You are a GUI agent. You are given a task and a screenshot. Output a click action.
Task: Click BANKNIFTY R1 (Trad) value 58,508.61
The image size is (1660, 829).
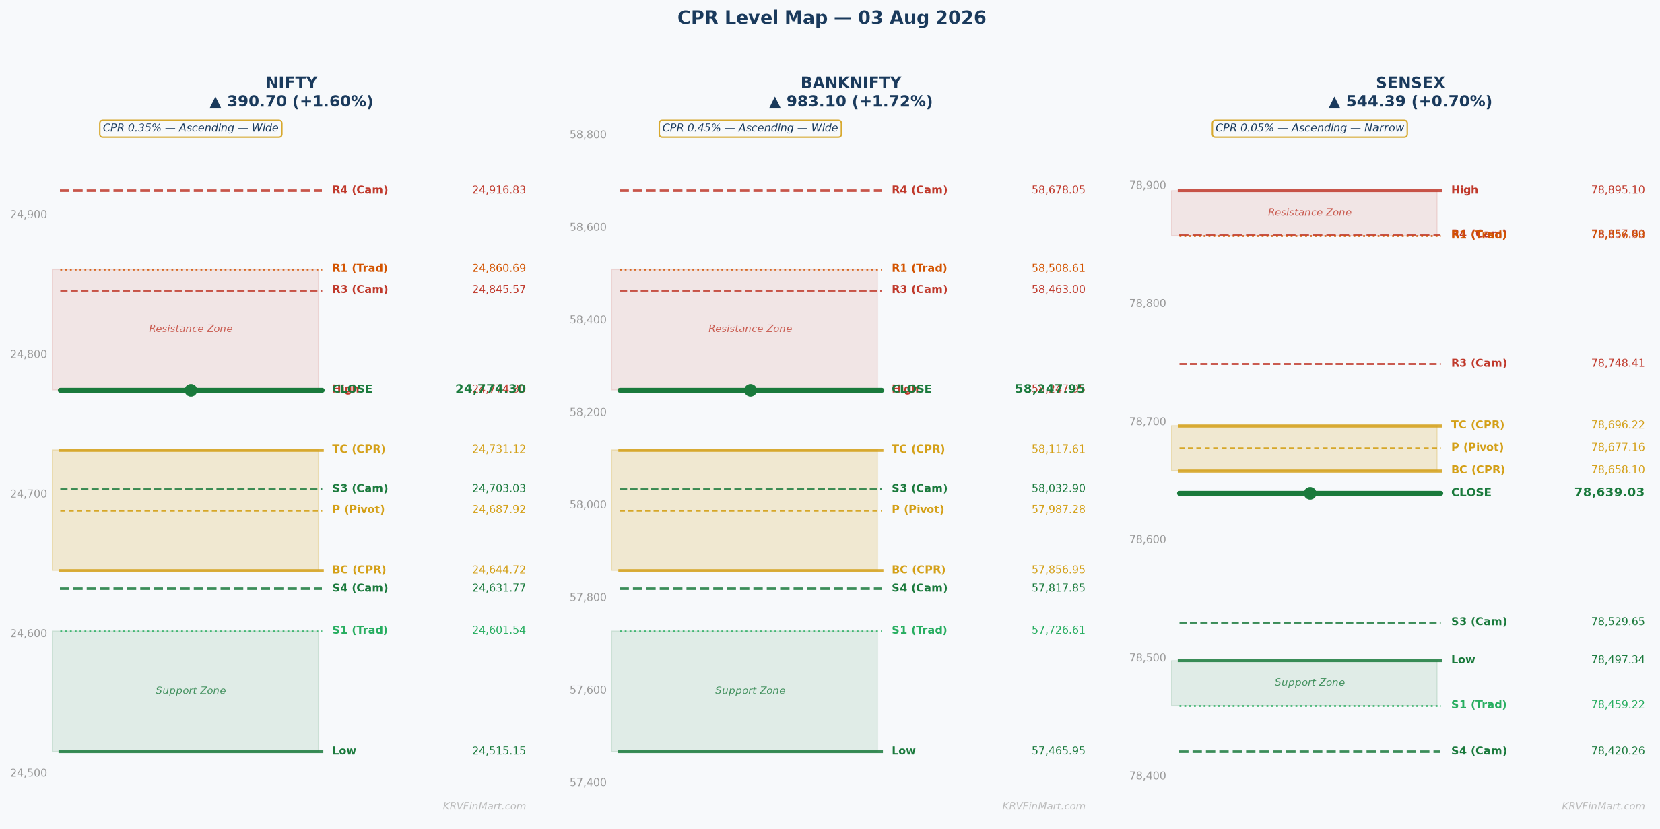(1059, 269)
